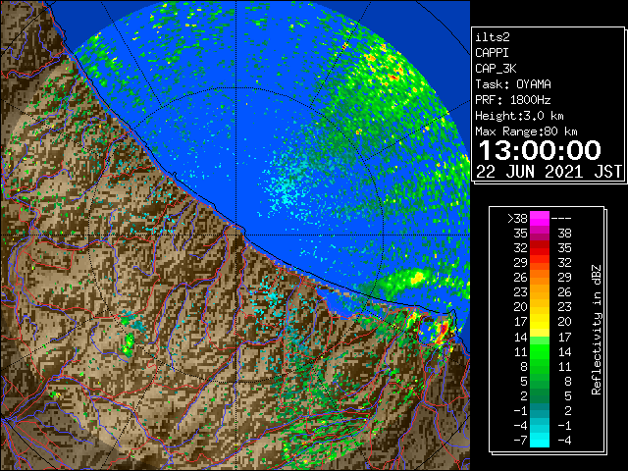Select the '-7' legend value
628x471 pixels.
(x=521, y=441)
